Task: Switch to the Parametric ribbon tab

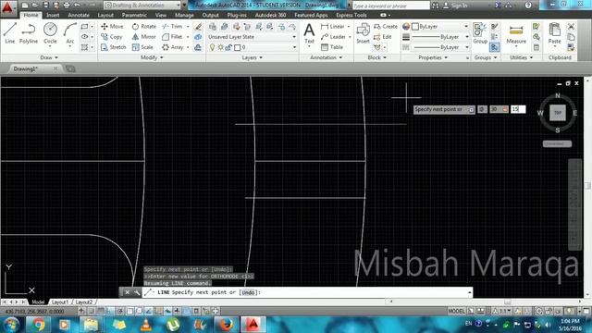Action: pyautogui.click(x=134, y=15)
